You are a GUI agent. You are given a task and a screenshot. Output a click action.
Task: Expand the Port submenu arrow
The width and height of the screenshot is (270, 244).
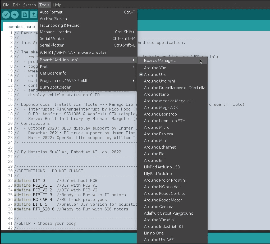pos(134,67)
